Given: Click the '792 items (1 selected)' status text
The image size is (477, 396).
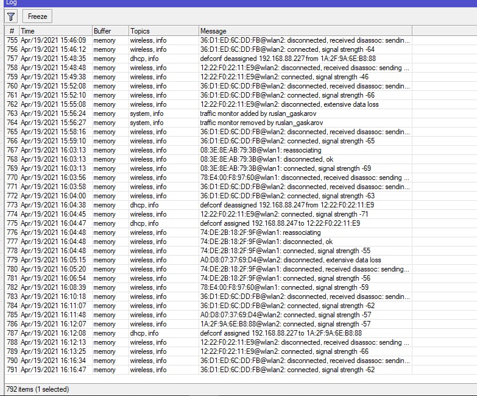Looking at the screenshot, I should 37,389.
